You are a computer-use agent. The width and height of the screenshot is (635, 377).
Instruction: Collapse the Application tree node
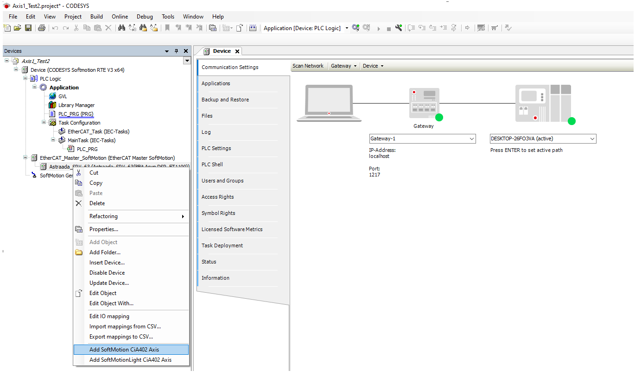pos(35,88)
